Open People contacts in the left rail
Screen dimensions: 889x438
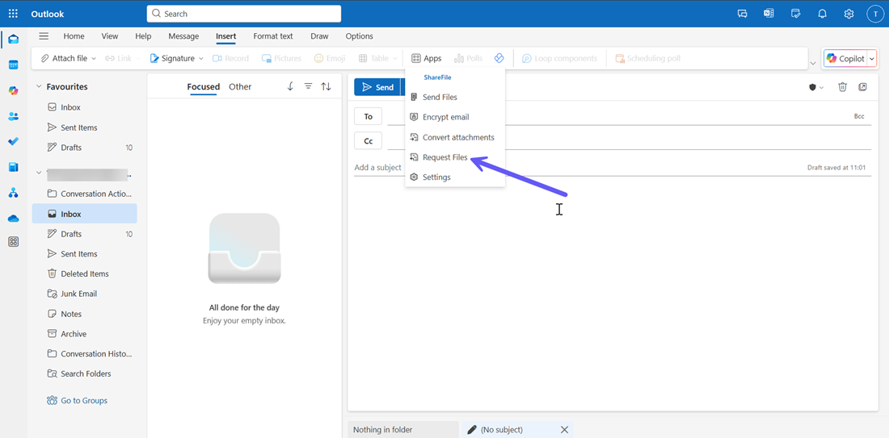point(13,116)
